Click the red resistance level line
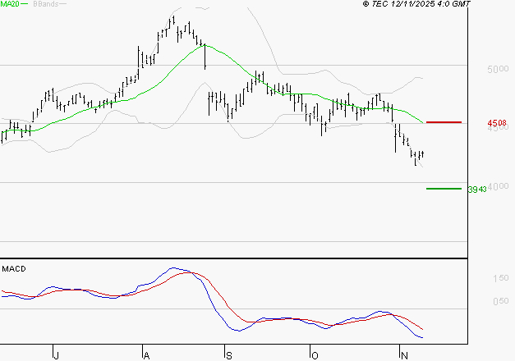 click(x=444, y=122)
